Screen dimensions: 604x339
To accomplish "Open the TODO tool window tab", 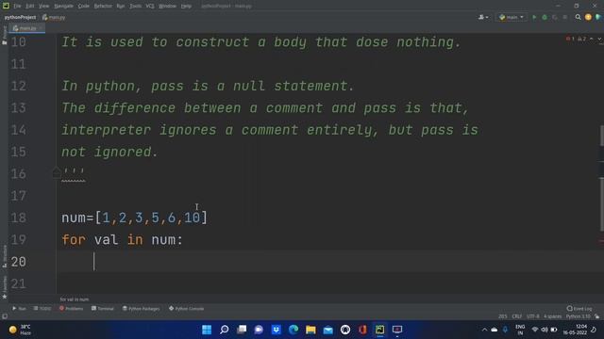I will (42, 308).
